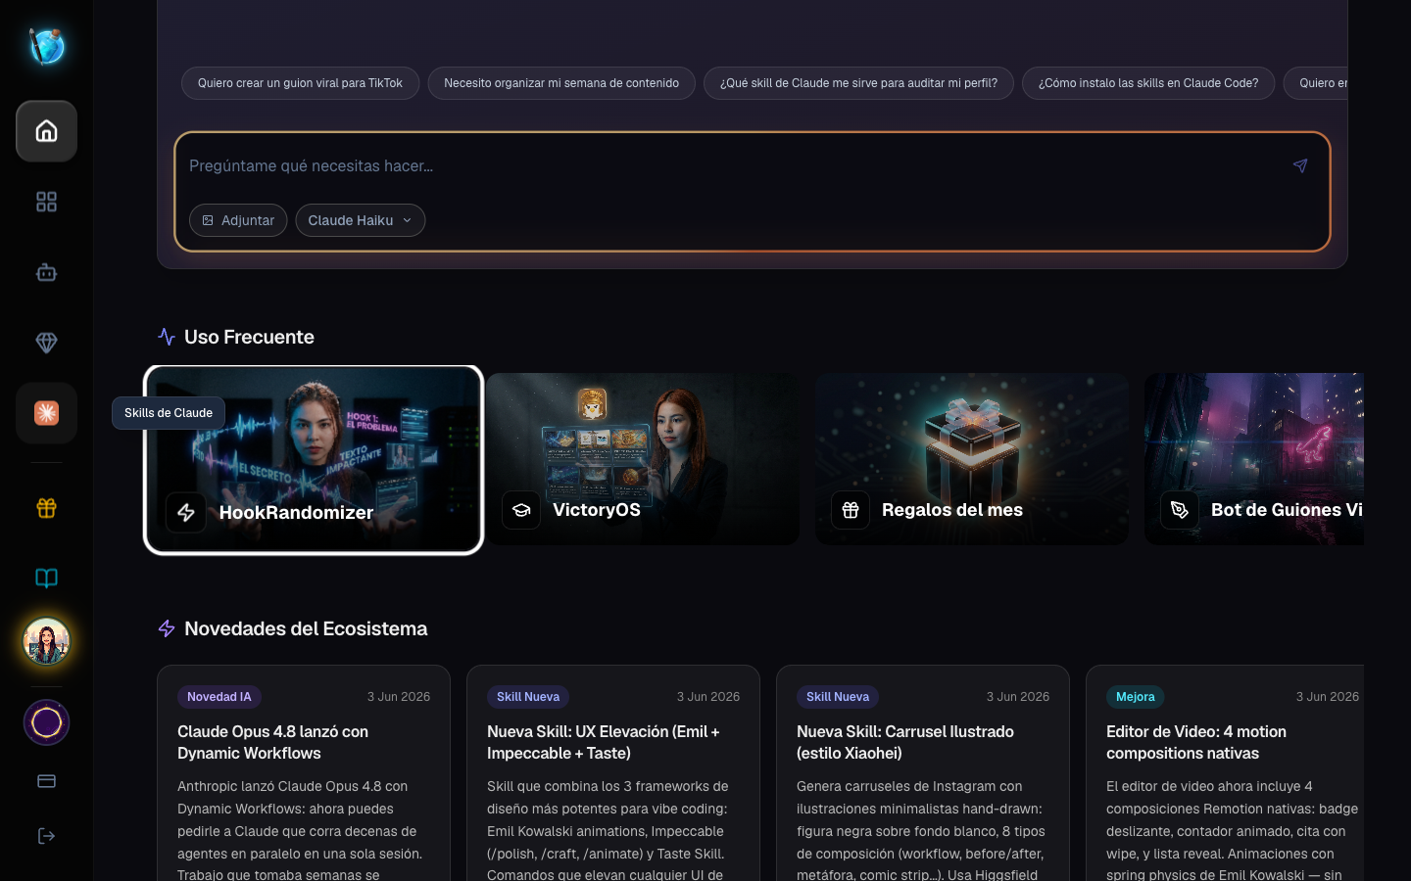The width and height of the screenshot is (1411, 881).
Task: Select suggestion about auditing my profile
Action: coord(858,83)
